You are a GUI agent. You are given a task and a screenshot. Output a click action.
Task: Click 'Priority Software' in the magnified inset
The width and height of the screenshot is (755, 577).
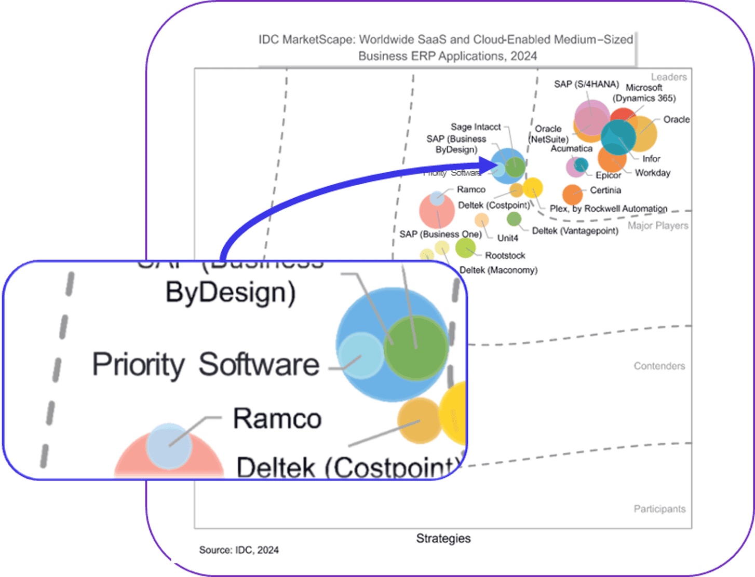(206, 364)
